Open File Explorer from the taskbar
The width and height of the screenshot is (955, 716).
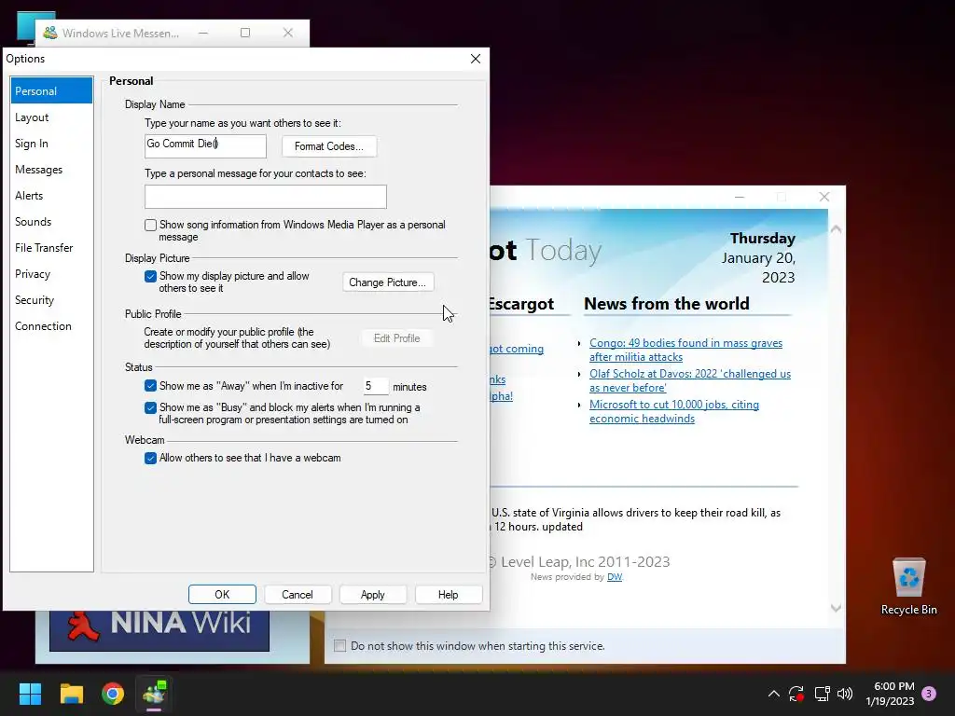[x=71, y=694]
